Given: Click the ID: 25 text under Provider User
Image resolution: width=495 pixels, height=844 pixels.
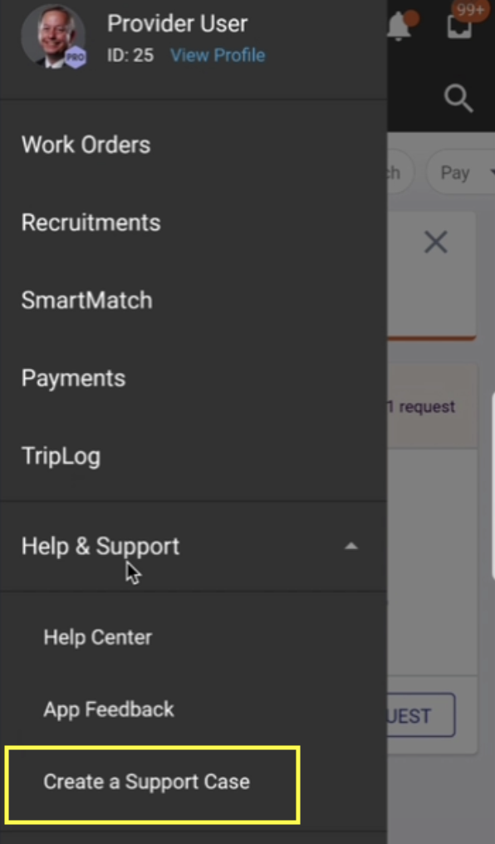Looking at the screenshot, I should [130, 55].
